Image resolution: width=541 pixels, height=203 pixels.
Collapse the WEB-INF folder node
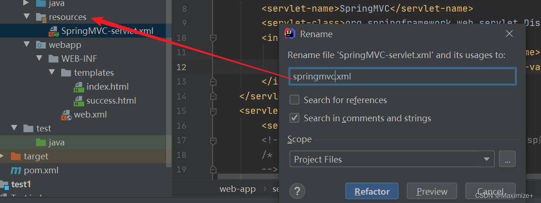point(39,59)
